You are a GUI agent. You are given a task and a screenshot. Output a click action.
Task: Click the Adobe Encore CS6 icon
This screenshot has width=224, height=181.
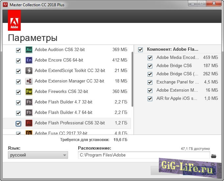[29, 60]
